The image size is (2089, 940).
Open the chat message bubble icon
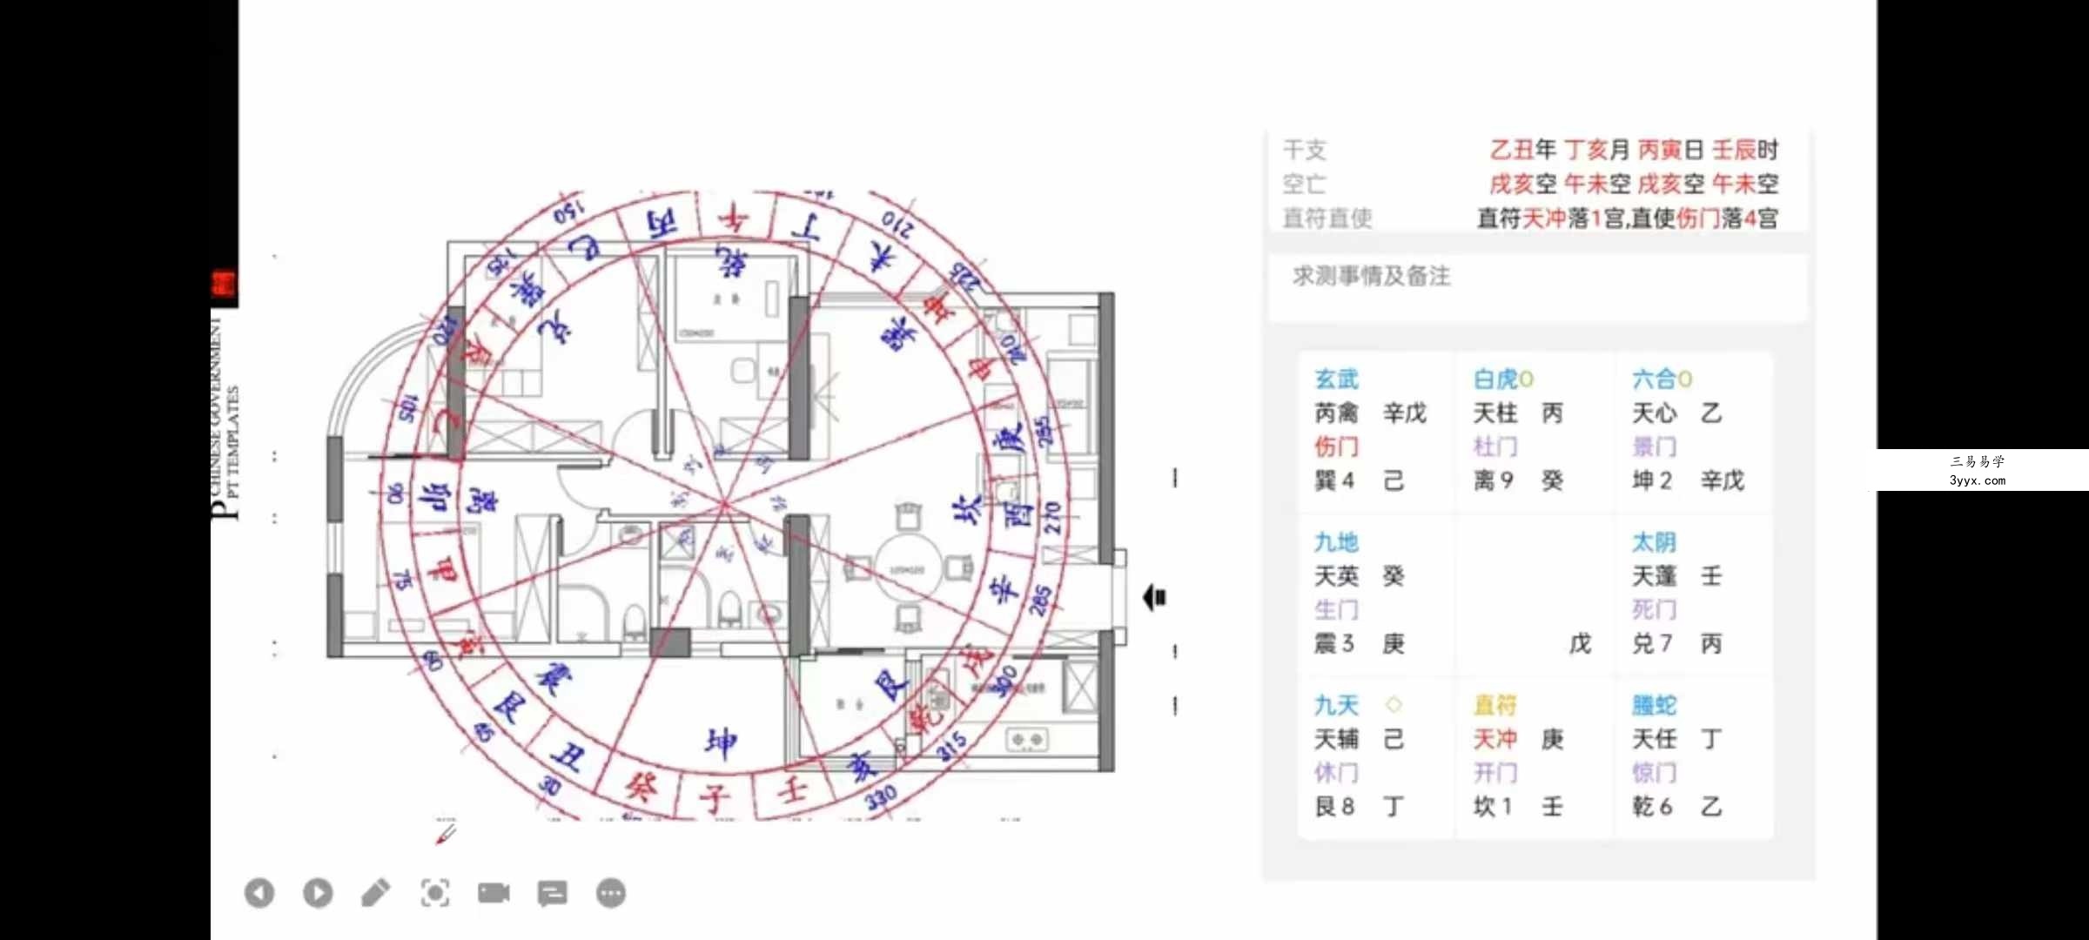[553, 893]
